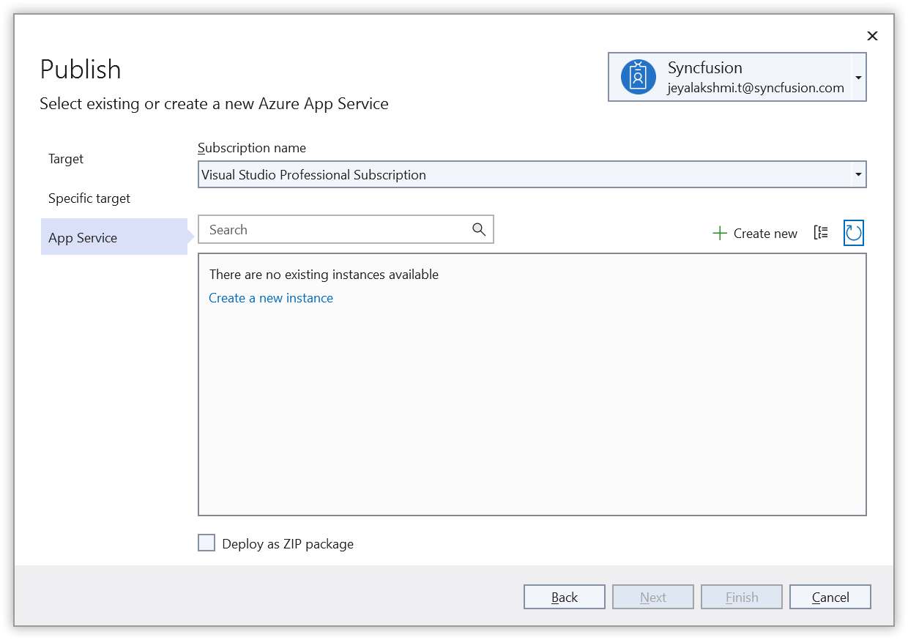Click the subscription dropdown arrow
Screen dimensions: 908x640
coord(857,174)
